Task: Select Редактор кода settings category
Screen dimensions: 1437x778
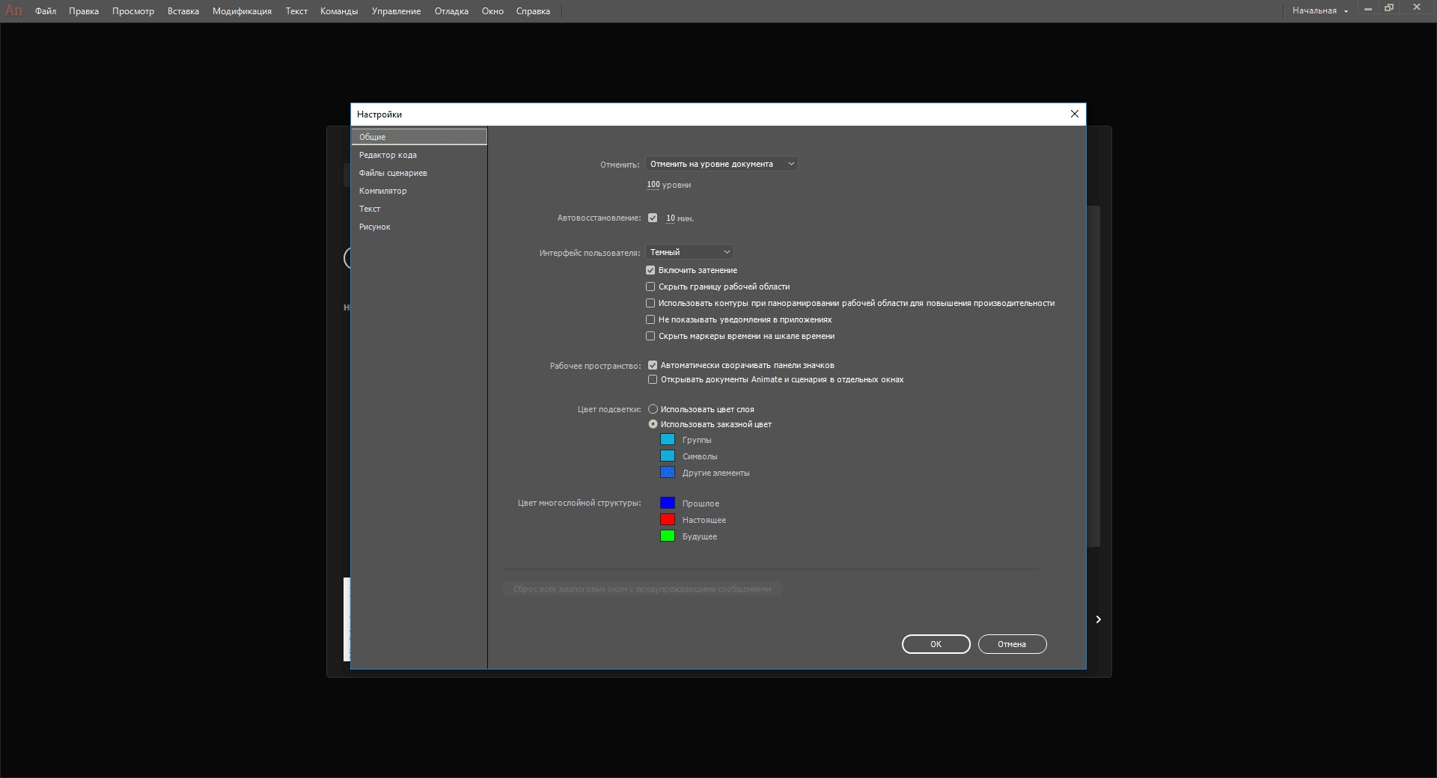Action: coord(419,155)
